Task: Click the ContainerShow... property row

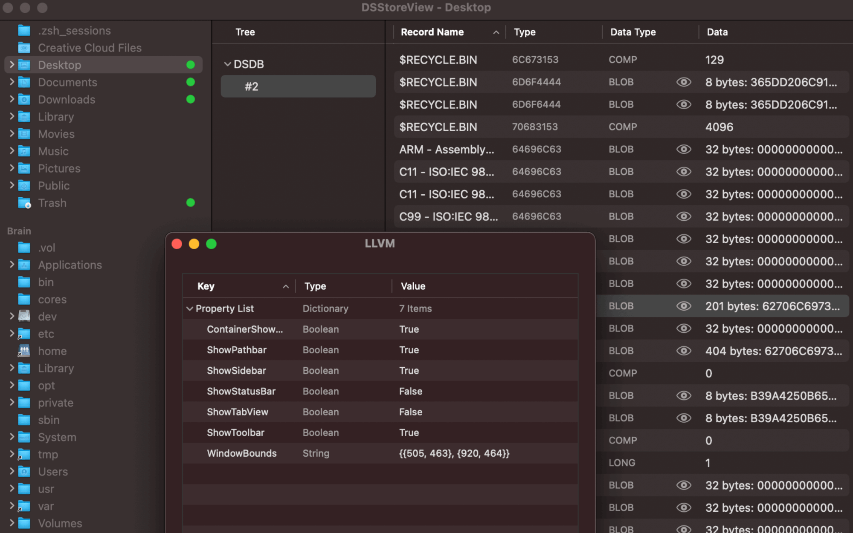Action: pyautogui.click(x=380, y=329)
